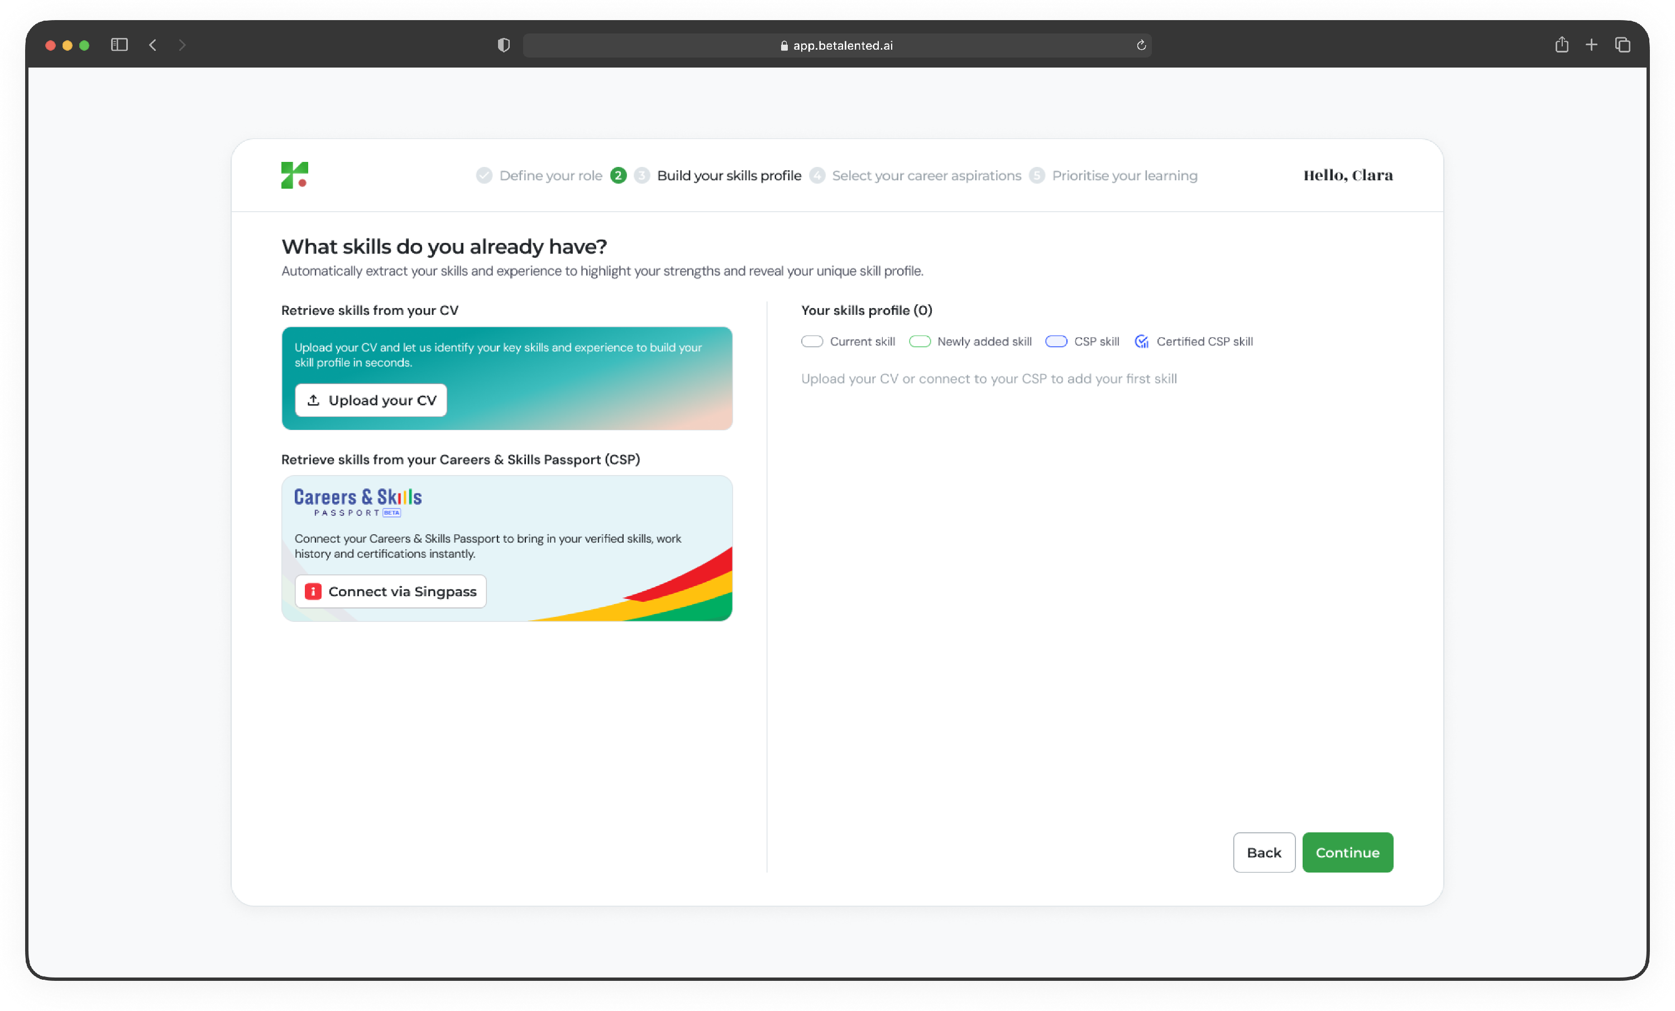Go back with browser back arrow
This screenshot has height=1011, width=1675.
[153, 45]
